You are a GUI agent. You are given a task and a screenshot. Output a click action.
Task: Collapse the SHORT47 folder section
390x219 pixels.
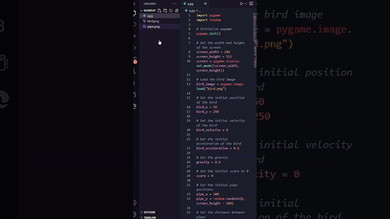(x=148, y=11)
